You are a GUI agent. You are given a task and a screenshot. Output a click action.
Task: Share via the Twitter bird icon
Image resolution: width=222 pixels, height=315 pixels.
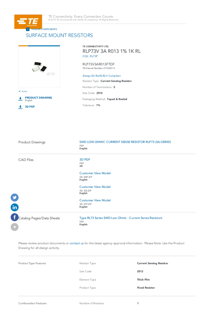click(15, 198)
